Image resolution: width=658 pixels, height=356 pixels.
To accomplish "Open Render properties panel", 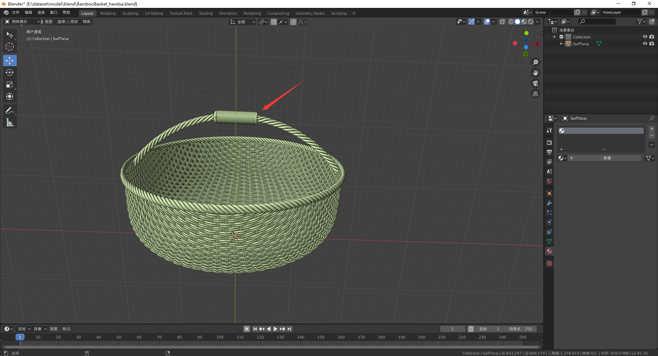I will click(x=549, y=142).
